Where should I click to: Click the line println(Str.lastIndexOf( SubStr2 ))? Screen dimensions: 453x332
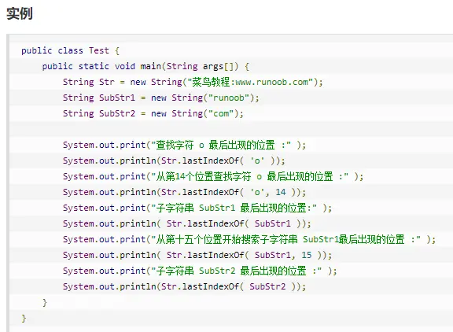(184, 286)
